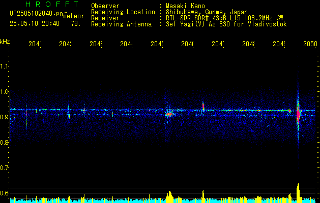Click the date and time "25.05.10 20:40"

point(35,24)
